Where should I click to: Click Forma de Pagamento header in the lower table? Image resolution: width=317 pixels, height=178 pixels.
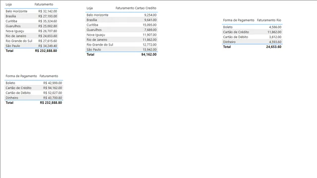click(21, 76)
